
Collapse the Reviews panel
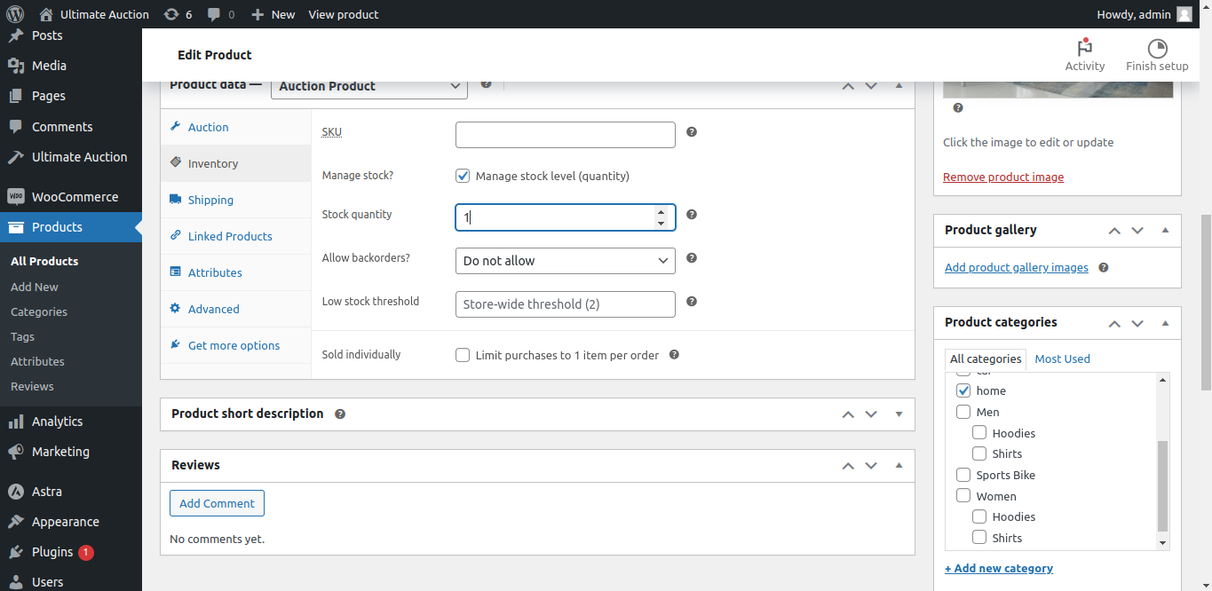pyautogui.click(x=899, y=466)
